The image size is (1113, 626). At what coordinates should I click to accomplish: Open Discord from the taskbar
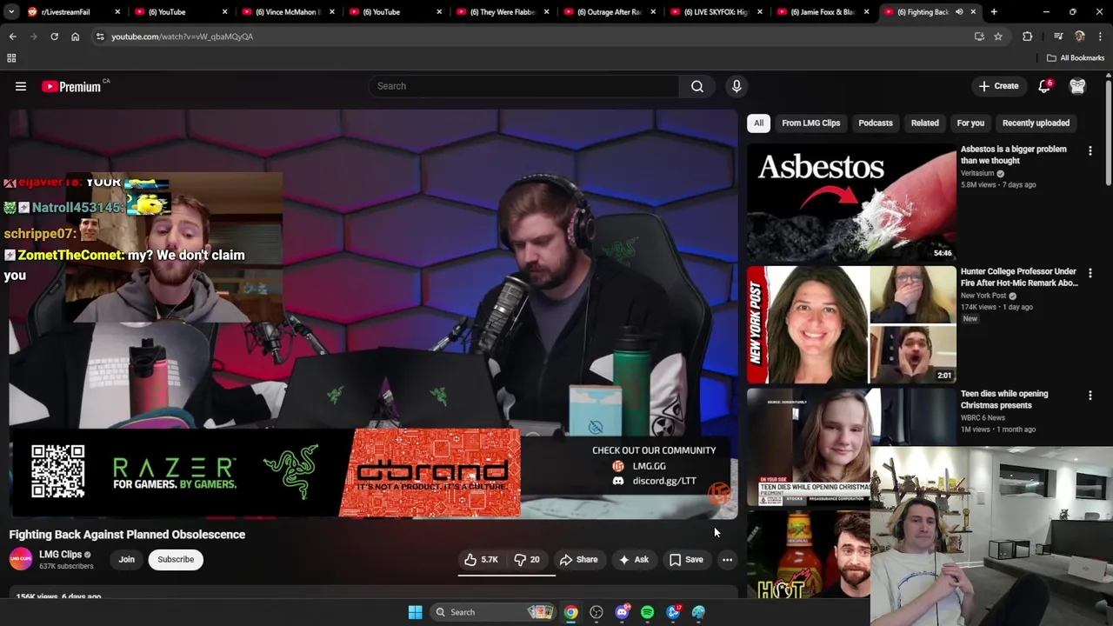622,612
